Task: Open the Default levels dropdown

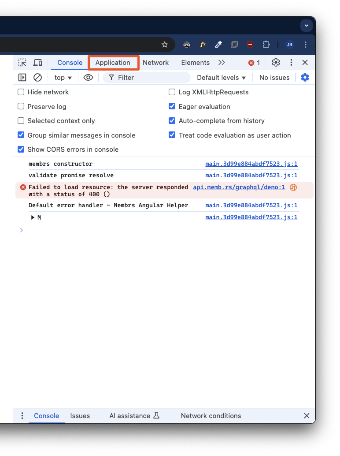Action: point(221,78)
